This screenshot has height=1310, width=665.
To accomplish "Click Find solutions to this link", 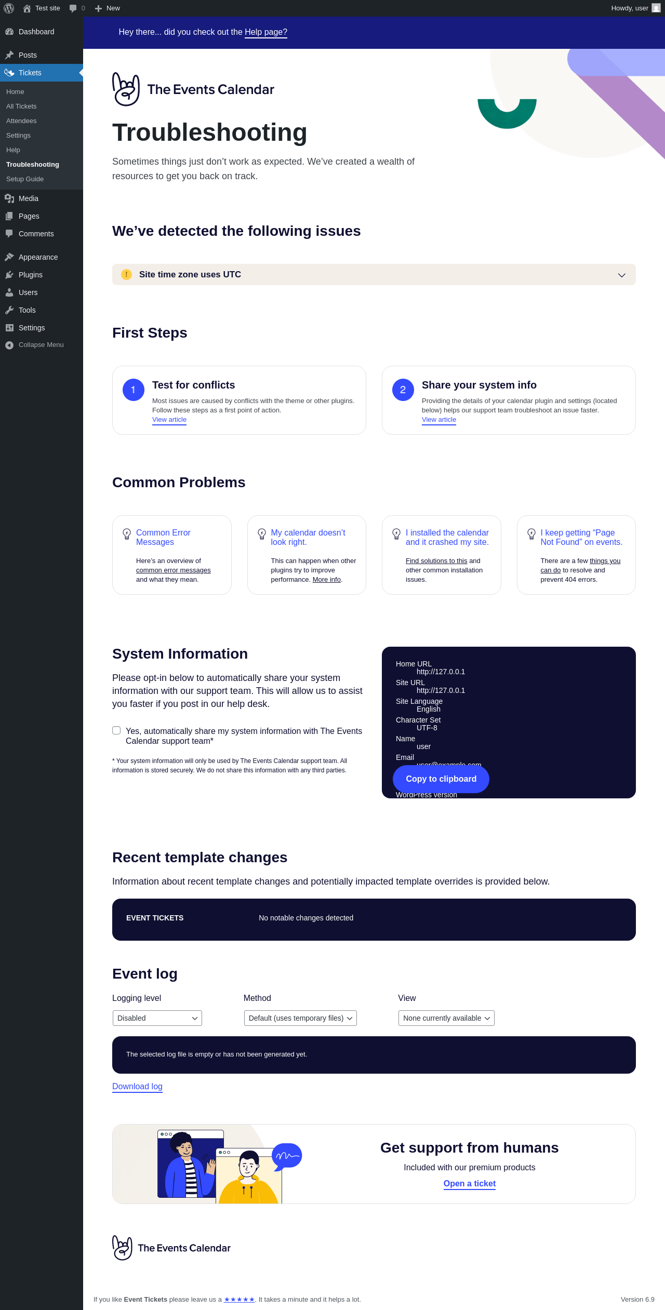I will coord(436,561).
